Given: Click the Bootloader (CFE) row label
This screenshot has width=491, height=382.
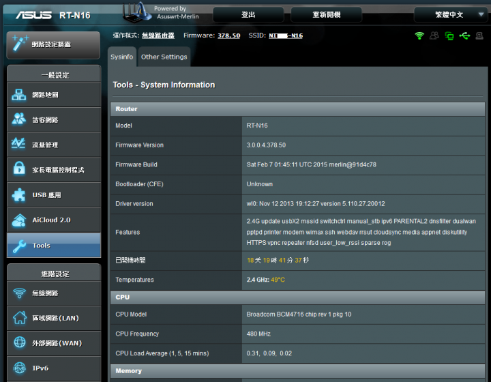Looking at the screenshot, I should point(139,184).
